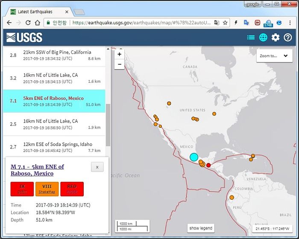Open a new browser tab
Viewport: 299px width, 239px height.
pos(79,12)
